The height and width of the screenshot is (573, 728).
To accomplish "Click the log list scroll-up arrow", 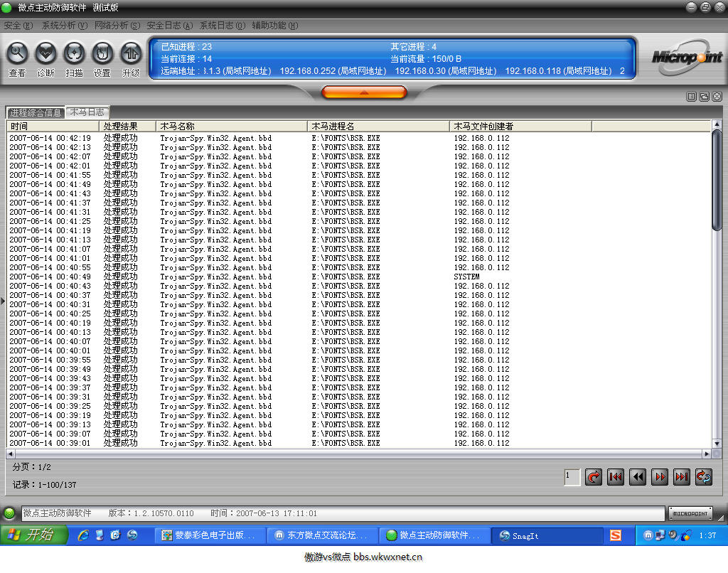I will [x=717, y=124].
